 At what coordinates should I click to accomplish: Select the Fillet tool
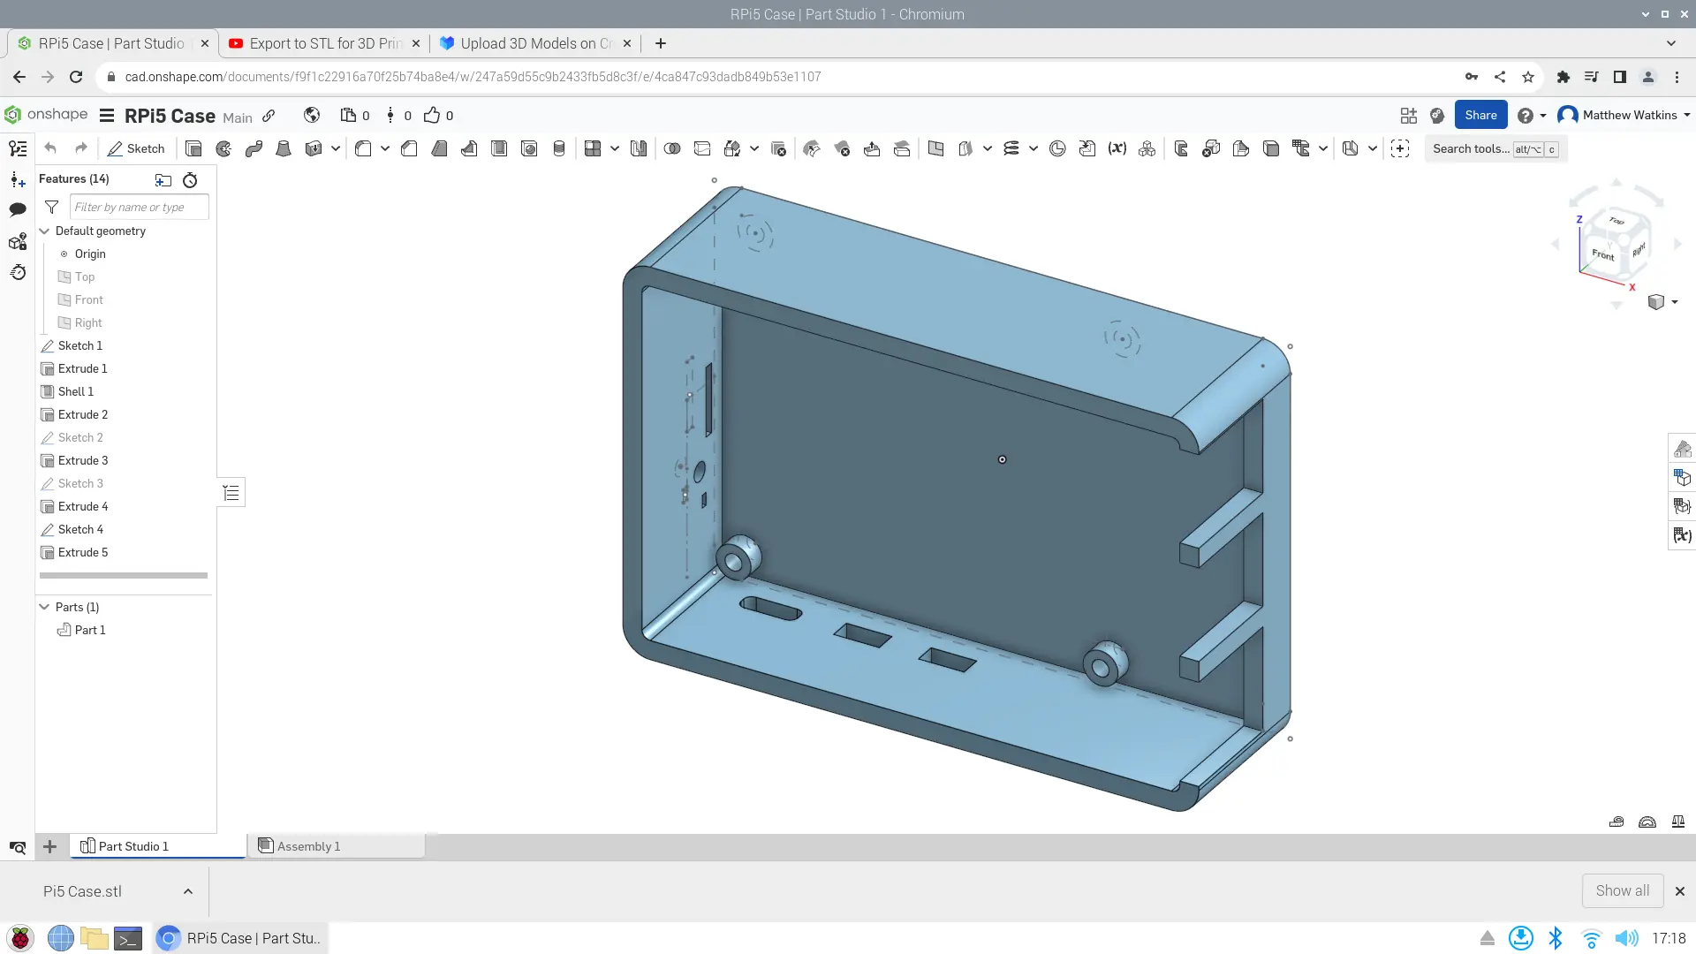[x=363, y=148]
